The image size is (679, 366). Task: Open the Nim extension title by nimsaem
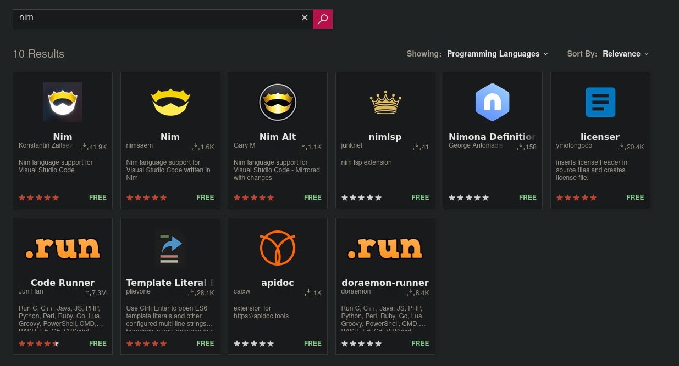click(x=170, y=137)
